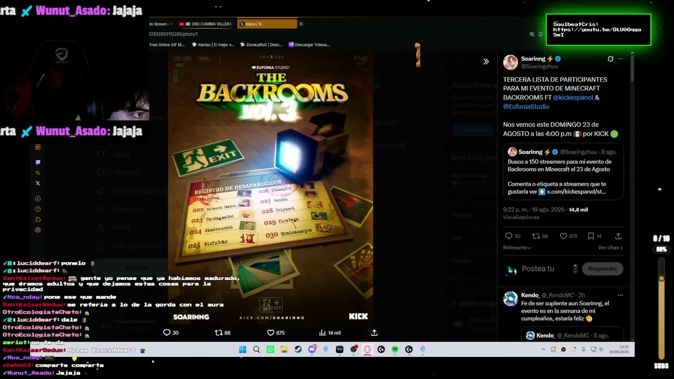Open the Backrooms vol.3 poster image
Image resolution: width=674 pixels, height=379 pixels.
click(271, 187)
